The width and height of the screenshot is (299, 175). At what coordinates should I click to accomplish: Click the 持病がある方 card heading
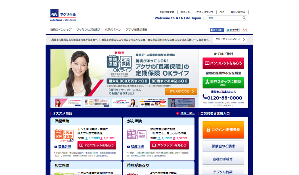pos(138,165)
